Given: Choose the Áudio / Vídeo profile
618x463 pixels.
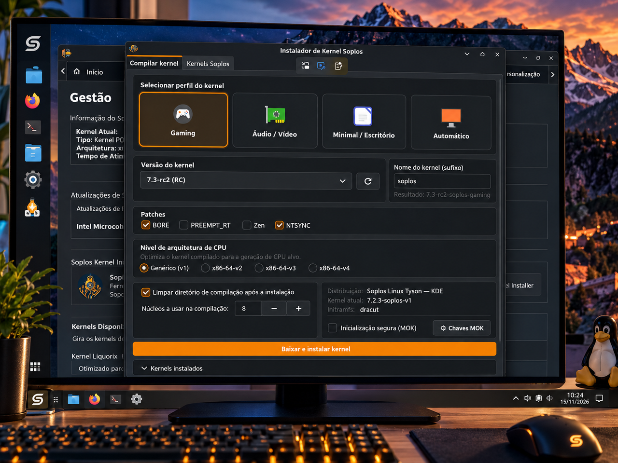Looking at the screenshot, I should pyautogui.click(x=275, y=121).
